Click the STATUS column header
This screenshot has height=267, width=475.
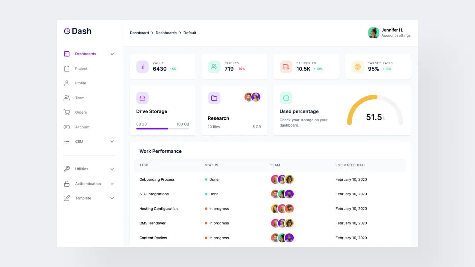tap(211, 165)
